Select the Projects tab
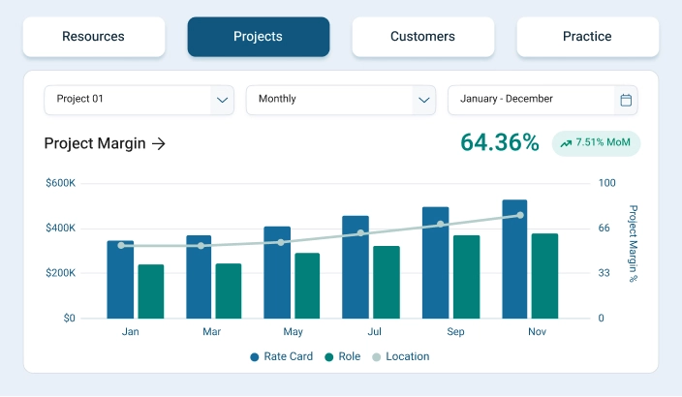Screen dimensions: 682x397 (x=259, y=37)
